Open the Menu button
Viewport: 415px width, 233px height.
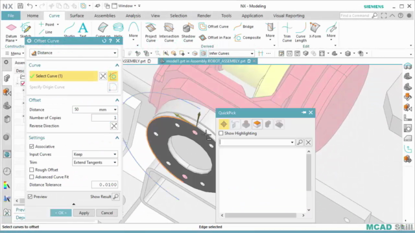[14, 53]
